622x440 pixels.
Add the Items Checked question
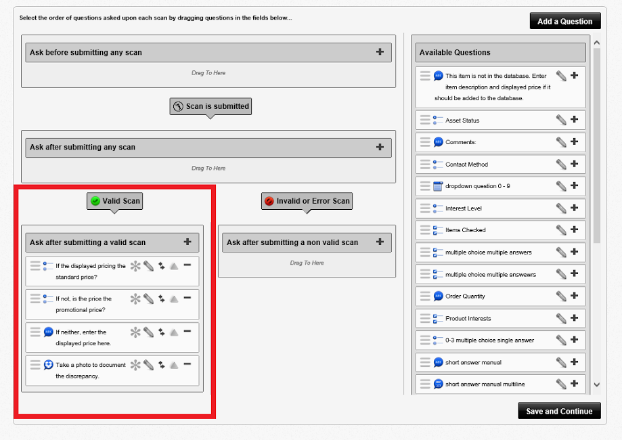(574, 229)
